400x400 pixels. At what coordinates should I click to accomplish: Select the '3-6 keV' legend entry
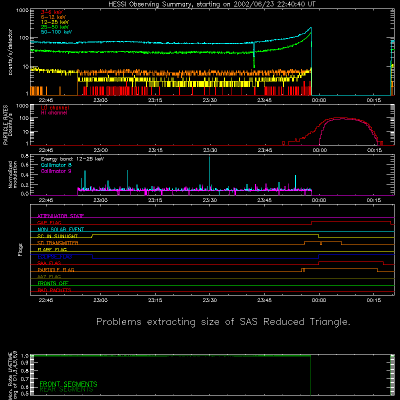[52, 12]
